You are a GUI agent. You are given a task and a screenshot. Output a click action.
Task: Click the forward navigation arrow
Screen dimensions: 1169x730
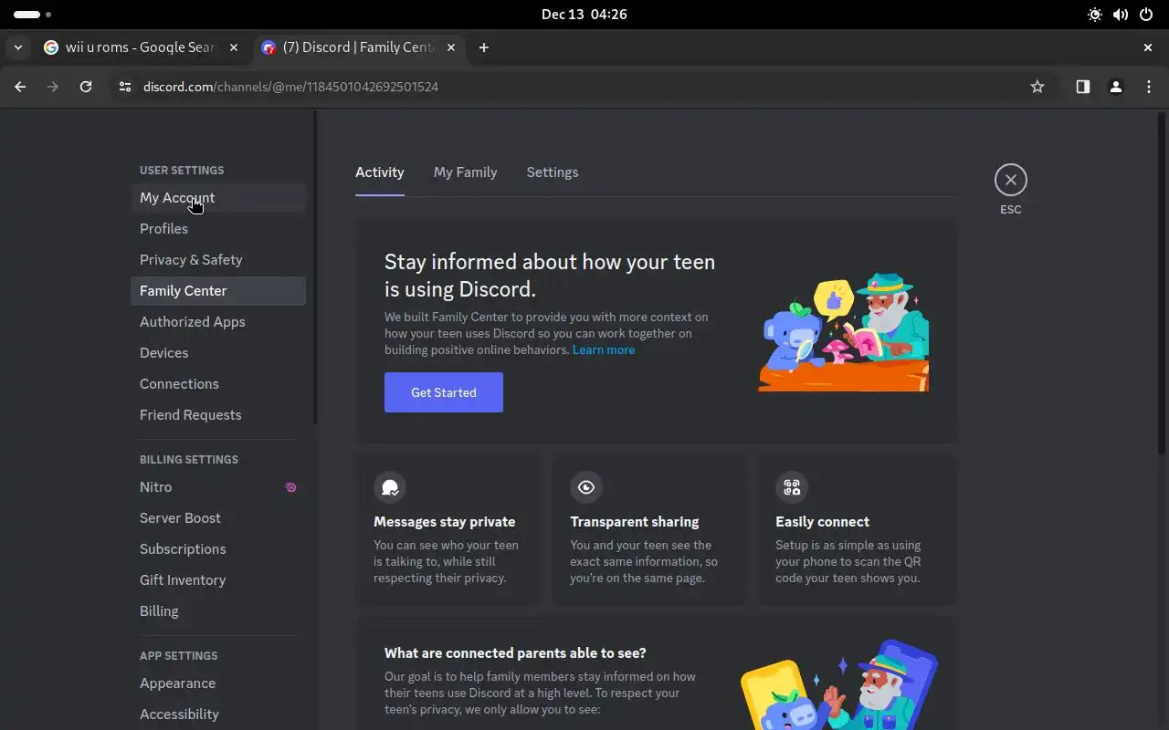(53, 87)
